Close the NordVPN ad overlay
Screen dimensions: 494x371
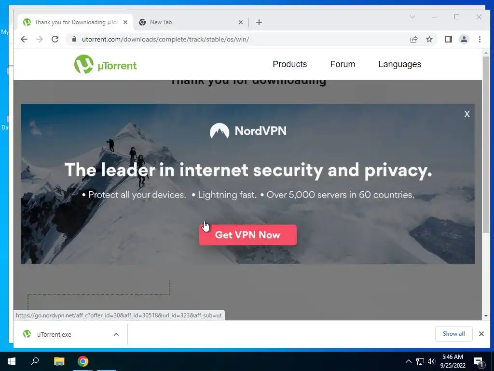(x=467, y=114)
